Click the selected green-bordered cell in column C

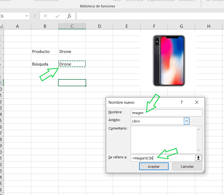72,83
